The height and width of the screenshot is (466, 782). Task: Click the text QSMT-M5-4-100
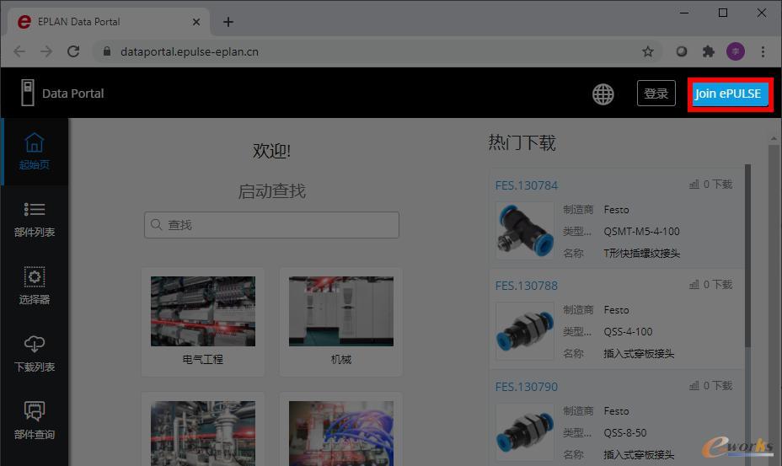pyautogui.click(x=641, y=232)
